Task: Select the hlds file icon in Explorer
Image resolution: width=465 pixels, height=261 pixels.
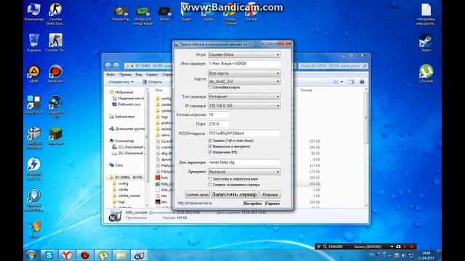Action: (x=158, y=178)
